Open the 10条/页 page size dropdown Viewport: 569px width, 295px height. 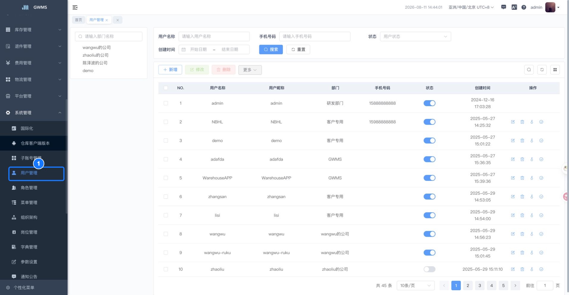click(x=416, y=285)
